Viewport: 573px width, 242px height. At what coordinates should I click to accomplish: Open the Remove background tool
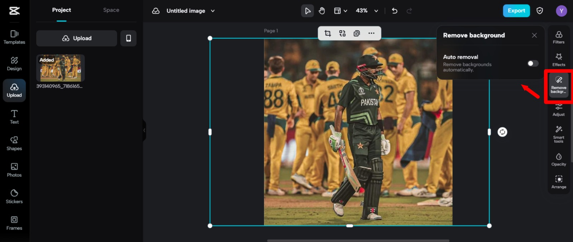[x=559, y=85]
